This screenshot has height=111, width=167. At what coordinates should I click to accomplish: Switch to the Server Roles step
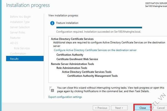point(18,32)
